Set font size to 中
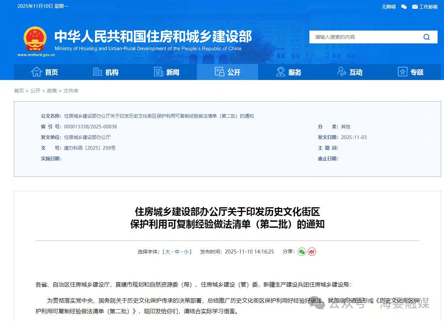444x321 pixels. point(177,252)
